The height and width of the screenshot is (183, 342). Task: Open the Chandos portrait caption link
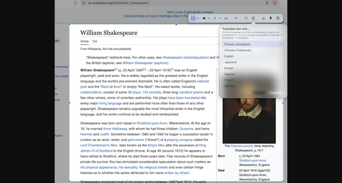click(242, 146)
